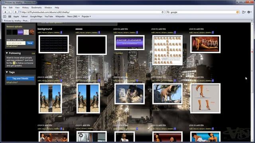Open beach photo thumbnail with black center strip
The width and height of the screenshot is (255, 143).
coord(88,98)
